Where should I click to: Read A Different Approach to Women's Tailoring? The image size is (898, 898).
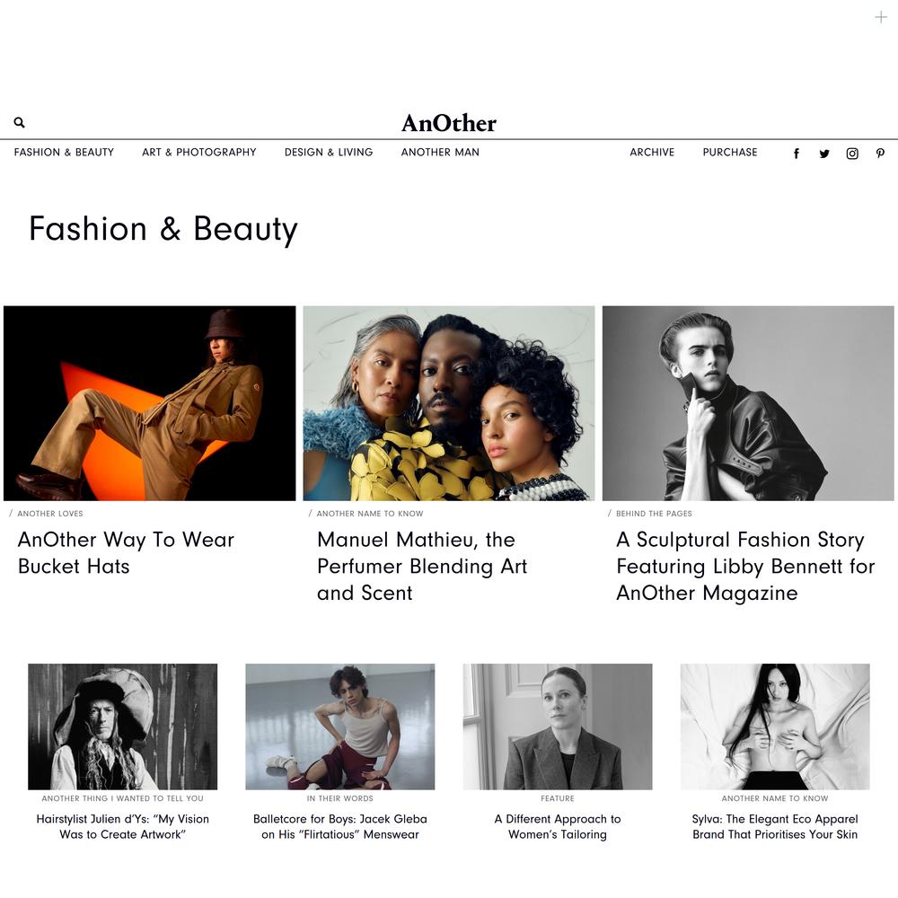click(558, 826)
